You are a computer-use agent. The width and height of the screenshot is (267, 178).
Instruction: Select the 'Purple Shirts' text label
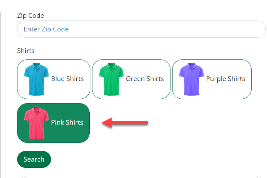pos(226,79)
